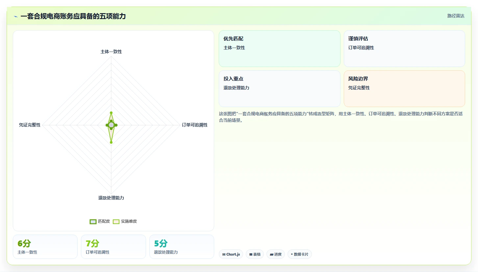Click the 5分 退款处理能力 score card
The height and width of the screenshot is (272, 478).
click(182, 247)
